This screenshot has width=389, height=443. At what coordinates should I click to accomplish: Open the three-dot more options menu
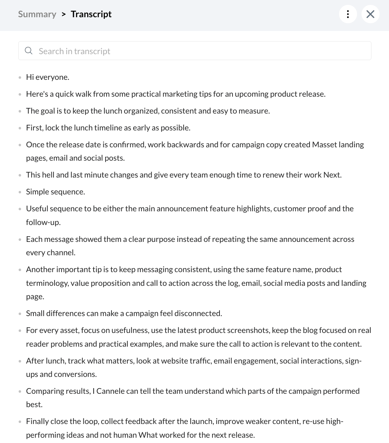(x=348, y=14)
